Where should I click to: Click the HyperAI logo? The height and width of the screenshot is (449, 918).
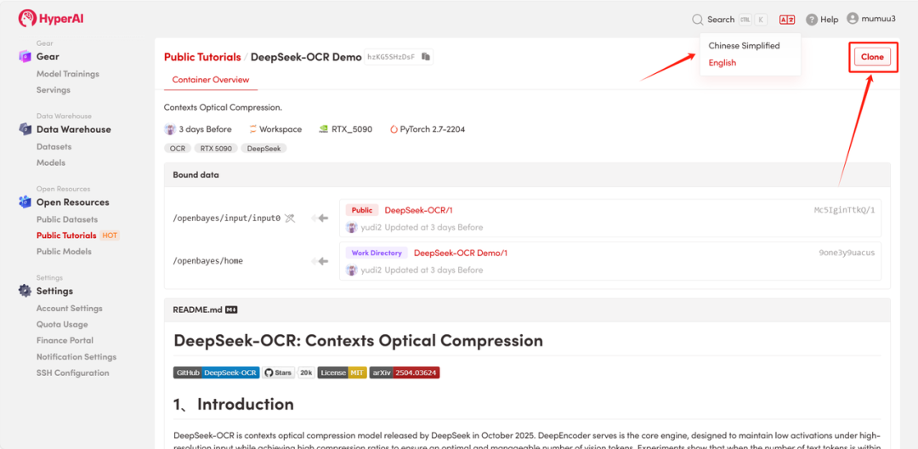coord(51,18)
